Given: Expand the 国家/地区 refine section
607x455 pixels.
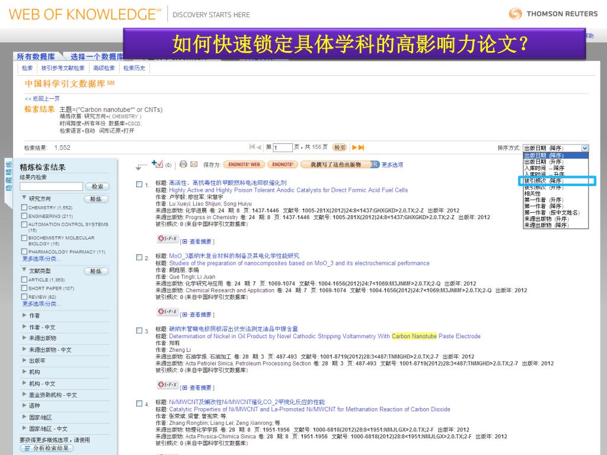Looking at the screenshot, I should click(x=24, y=417).
